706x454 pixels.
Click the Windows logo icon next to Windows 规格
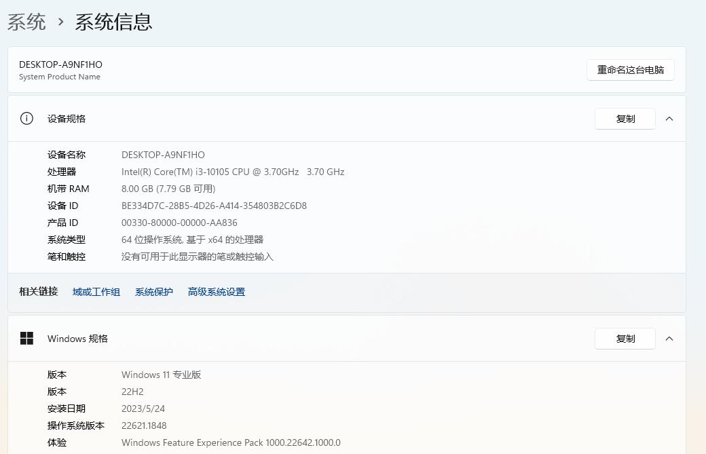point(26,338)
